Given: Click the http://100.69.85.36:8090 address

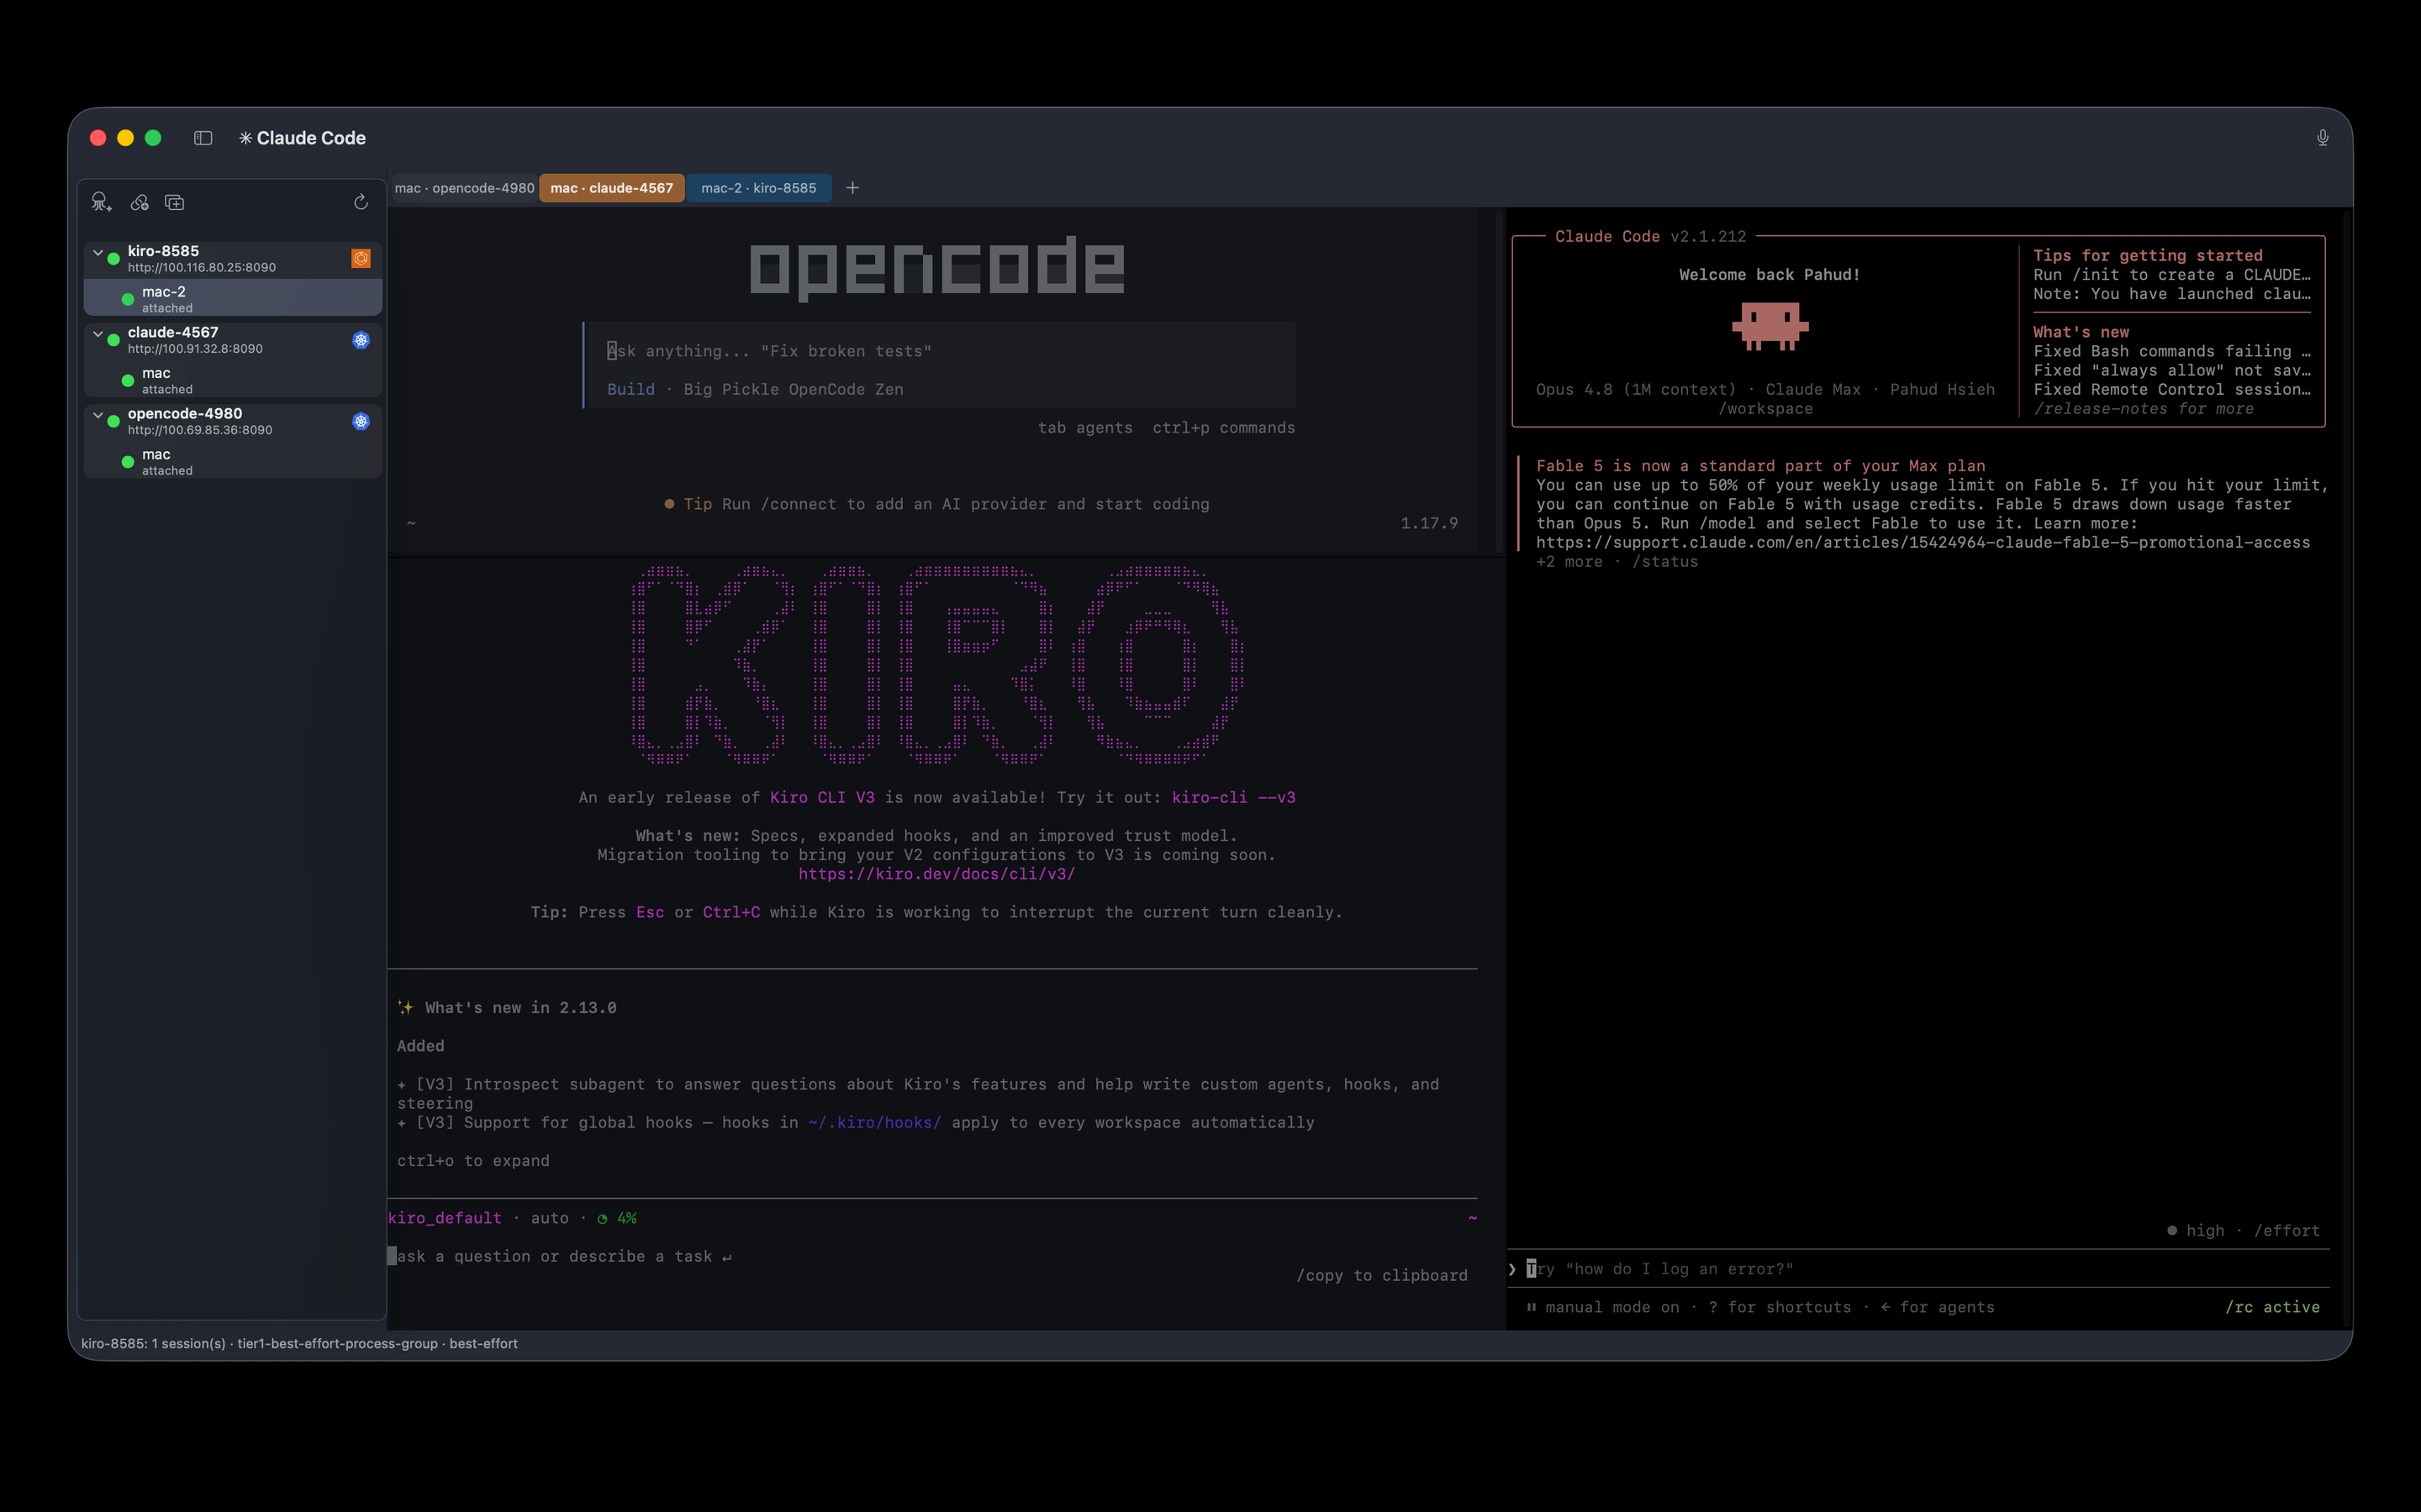Looking at the screenshot, I should pos(199,430).
